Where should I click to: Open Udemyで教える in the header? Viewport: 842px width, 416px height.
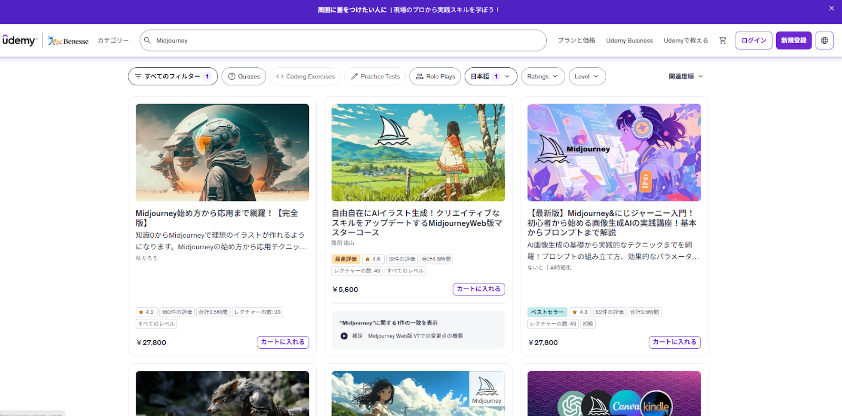click(x=686, y=40)
